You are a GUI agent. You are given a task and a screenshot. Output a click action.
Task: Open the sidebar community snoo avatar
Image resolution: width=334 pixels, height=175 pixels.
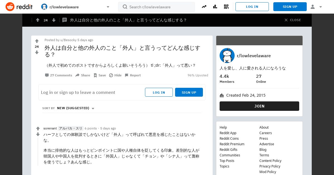(x=227, y=56)
